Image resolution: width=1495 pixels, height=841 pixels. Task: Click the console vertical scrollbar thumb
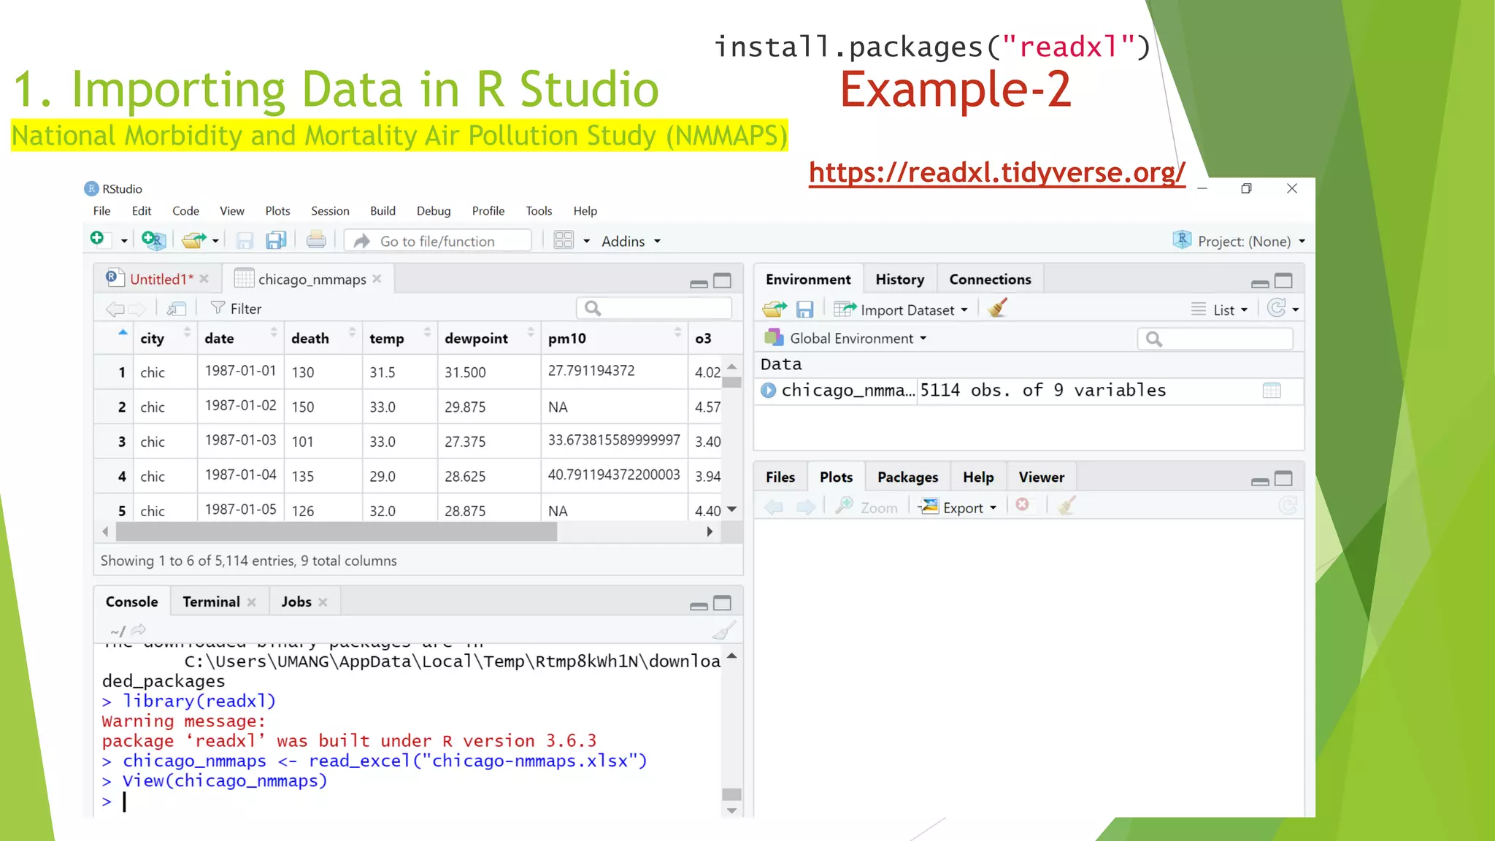click(731, 794)
